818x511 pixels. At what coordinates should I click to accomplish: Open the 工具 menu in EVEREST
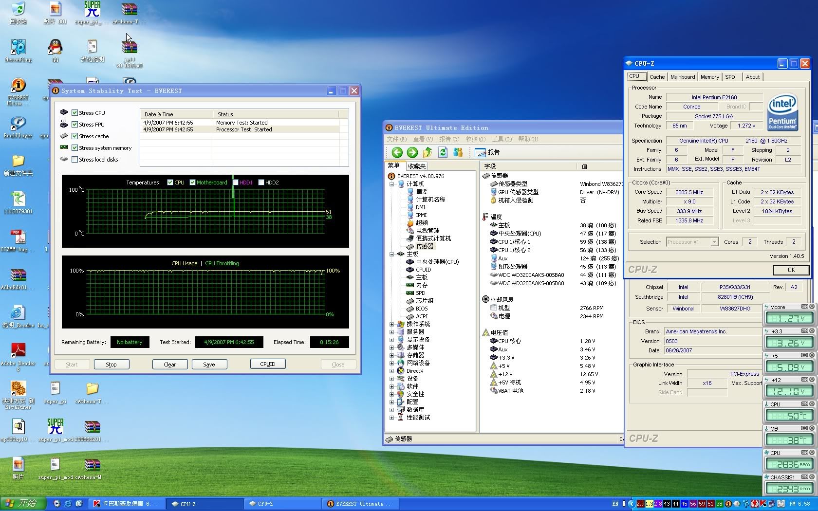502,139
